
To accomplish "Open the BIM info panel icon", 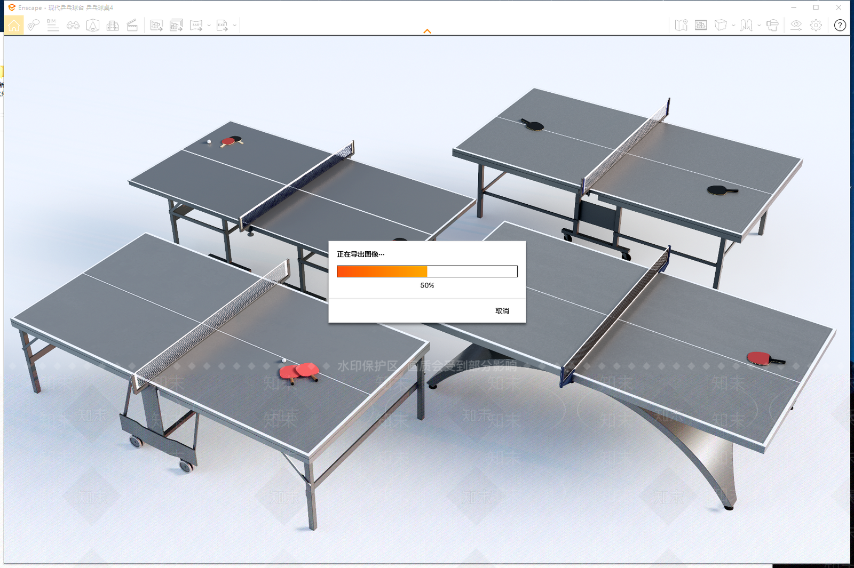I will coord(53,25).
